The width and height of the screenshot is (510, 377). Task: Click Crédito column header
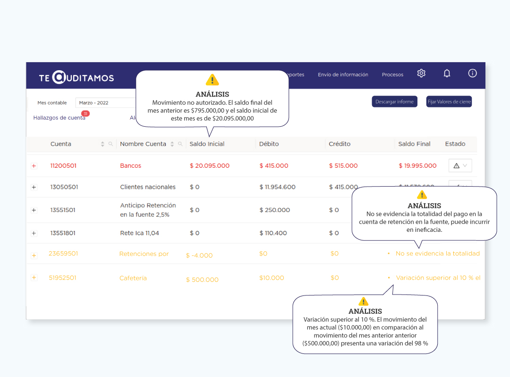click(x=339, y=144)
